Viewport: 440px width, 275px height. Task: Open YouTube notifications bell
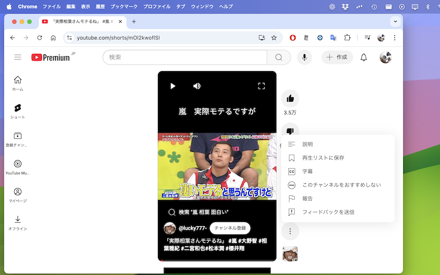point(364,57)
